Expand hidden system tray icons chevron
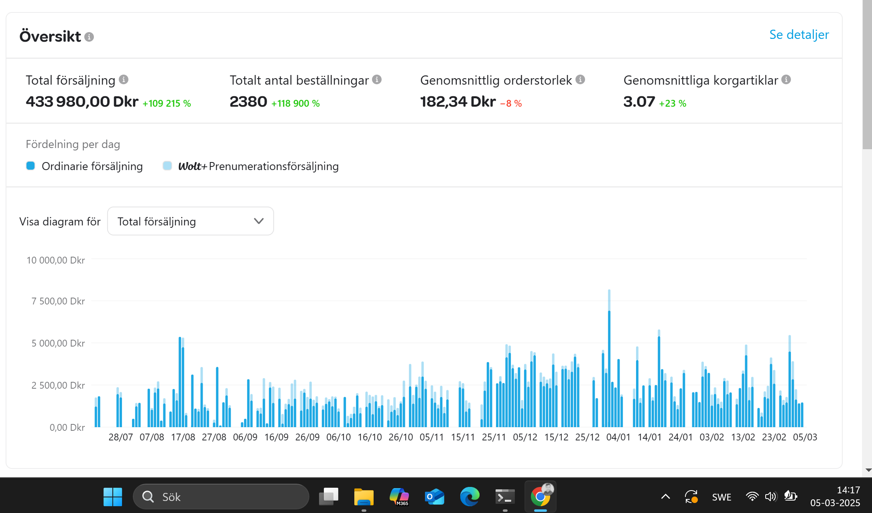Viewport: 872px width, 513px height. click(665, 497)
